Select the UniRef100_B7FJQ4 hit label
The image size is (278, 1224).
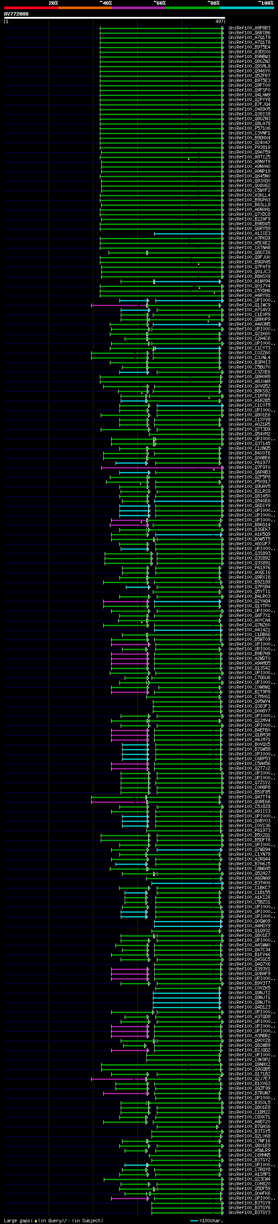(x=249, y=105)
